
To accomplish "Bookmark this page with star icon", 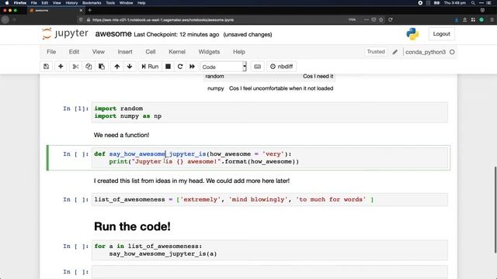I will (x=381, y=19).
